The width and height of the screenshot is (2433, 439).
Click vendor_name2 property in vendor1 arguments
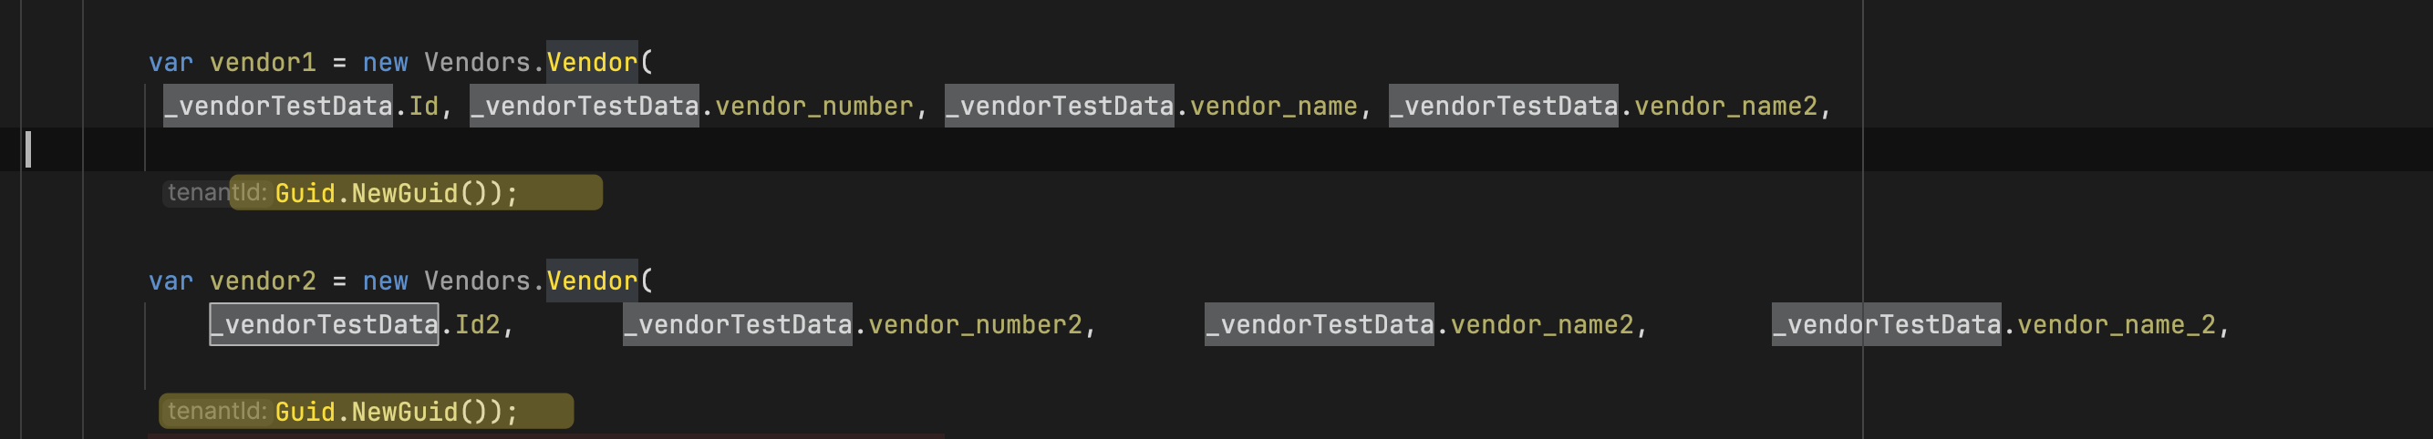tap(1724, 106)
